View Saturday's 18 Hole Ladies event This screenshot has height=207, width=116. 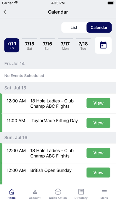(99, 103)
